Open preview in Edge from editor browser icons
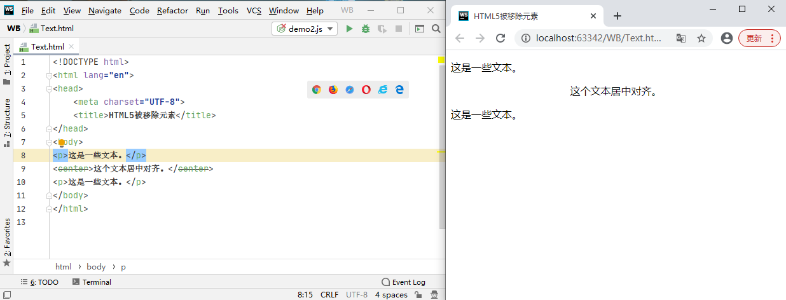 point(399,90)
